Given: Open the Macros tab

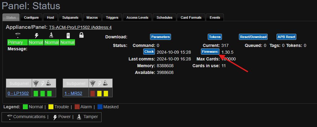Looking at the screenshot, I should click(x=92, y=17).
